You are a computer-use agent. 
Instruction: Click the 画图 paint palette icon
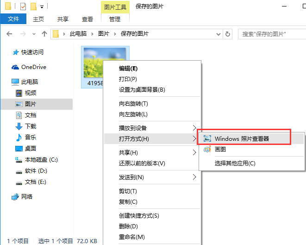[207, 150]
